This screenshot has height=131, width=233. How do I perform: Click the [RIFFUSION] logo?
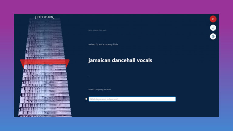click(45, 17)
